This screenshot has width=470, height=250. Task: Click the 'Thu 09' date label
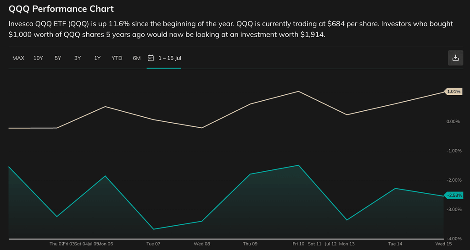click(x=250, y=244)
